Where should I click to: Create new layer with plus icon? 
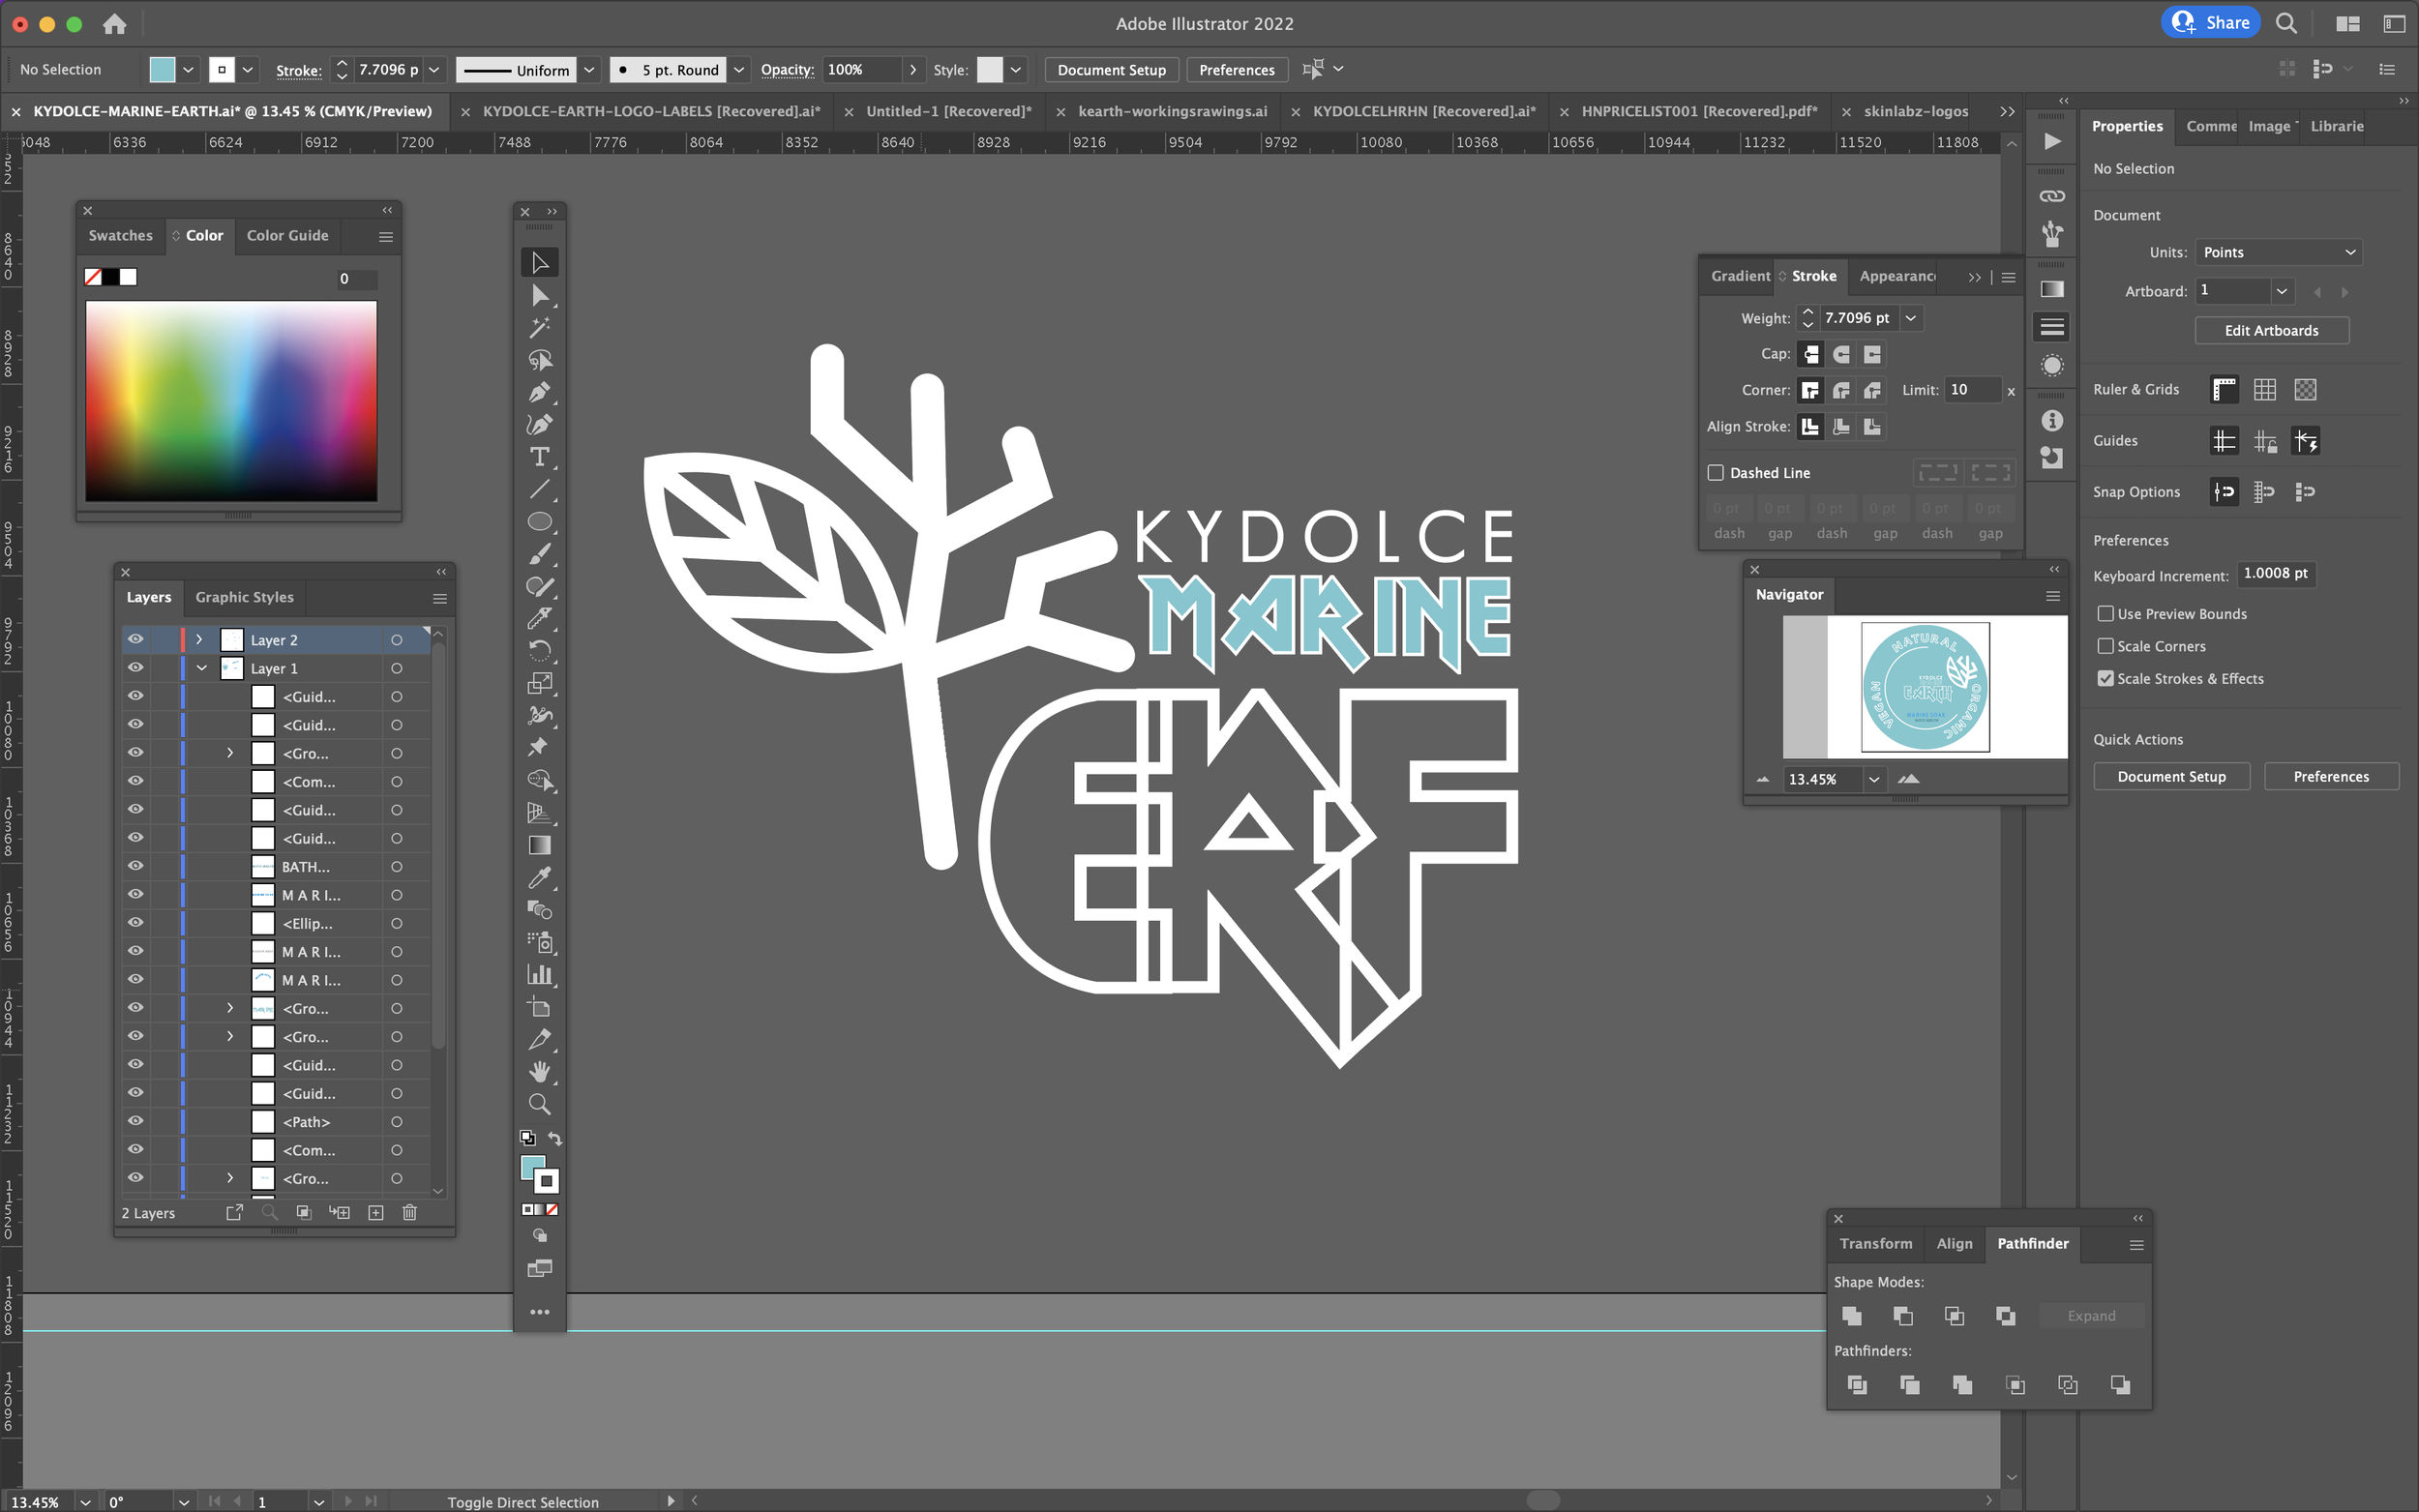click(x=376, y=1212)
